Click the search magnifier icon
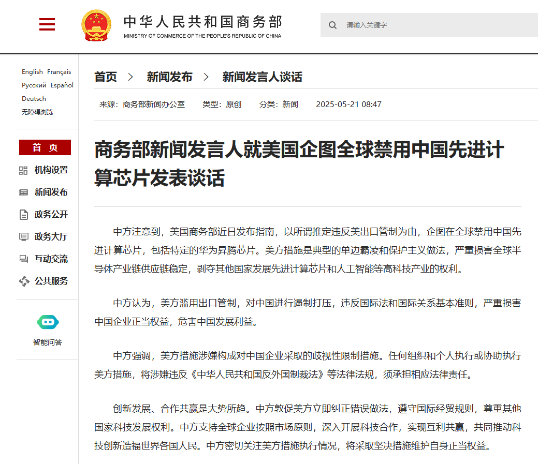Image resolution: width=538 pixels, height=464 pixels. tap(332, 25)
